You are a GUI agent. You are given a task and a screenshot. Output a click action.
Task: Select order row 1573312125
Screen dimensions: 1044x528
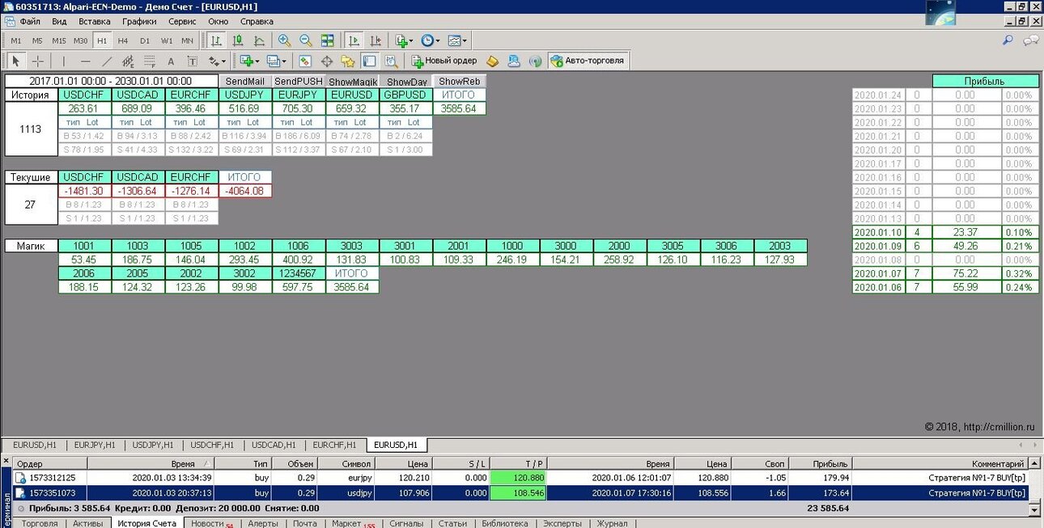coord(520,478)
